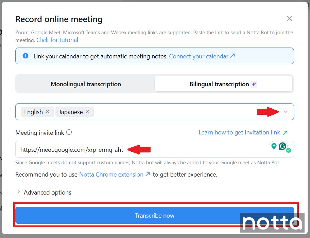Click the blue info icon in calendar banner
Image resolution: width=310 pixels, height=238 pixels.
(25, 56)
